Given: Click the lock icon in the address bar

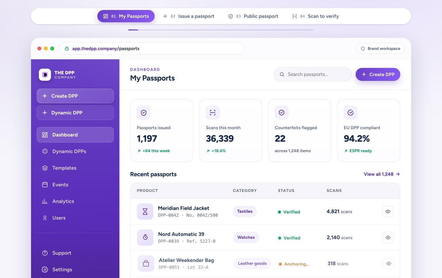Looking at the screenshot, I should [67, 49].
